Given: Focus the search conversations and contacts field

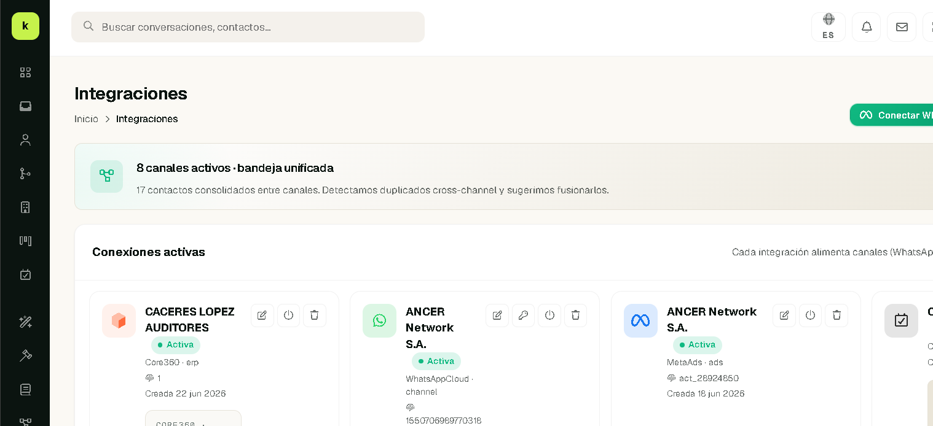Looking at the screenshot, I should pos(248,27).
